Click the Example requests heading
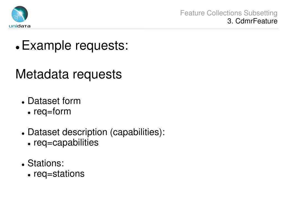Image resolution: width=284 pixels, height=213 pixels. 75,46
